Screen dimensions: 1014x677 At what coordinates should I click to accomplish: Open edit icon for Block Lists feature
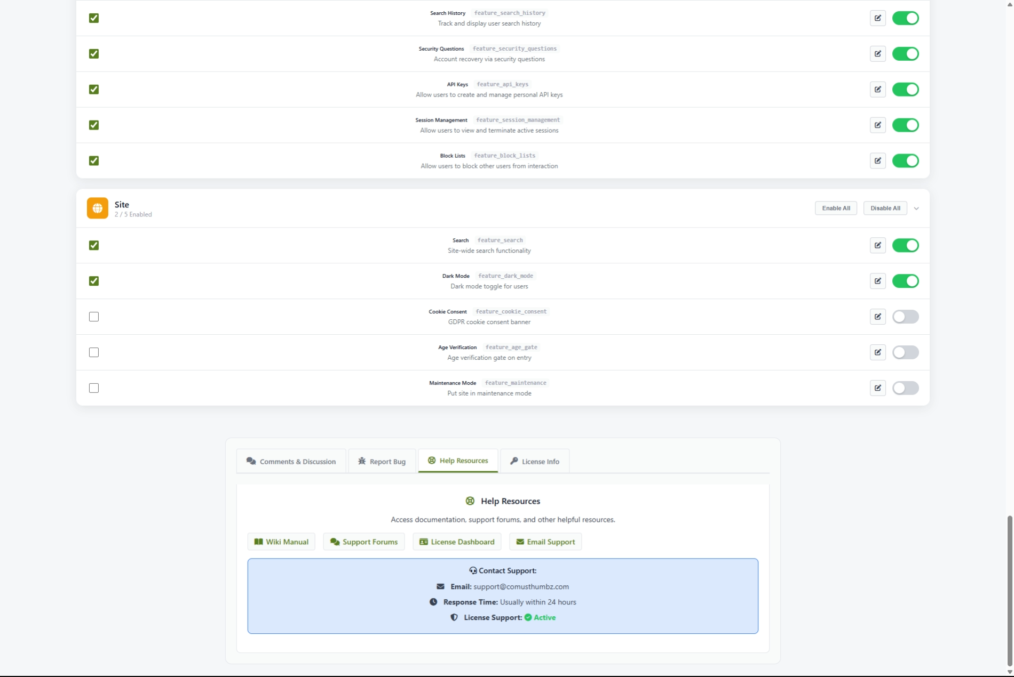(877, 161)
